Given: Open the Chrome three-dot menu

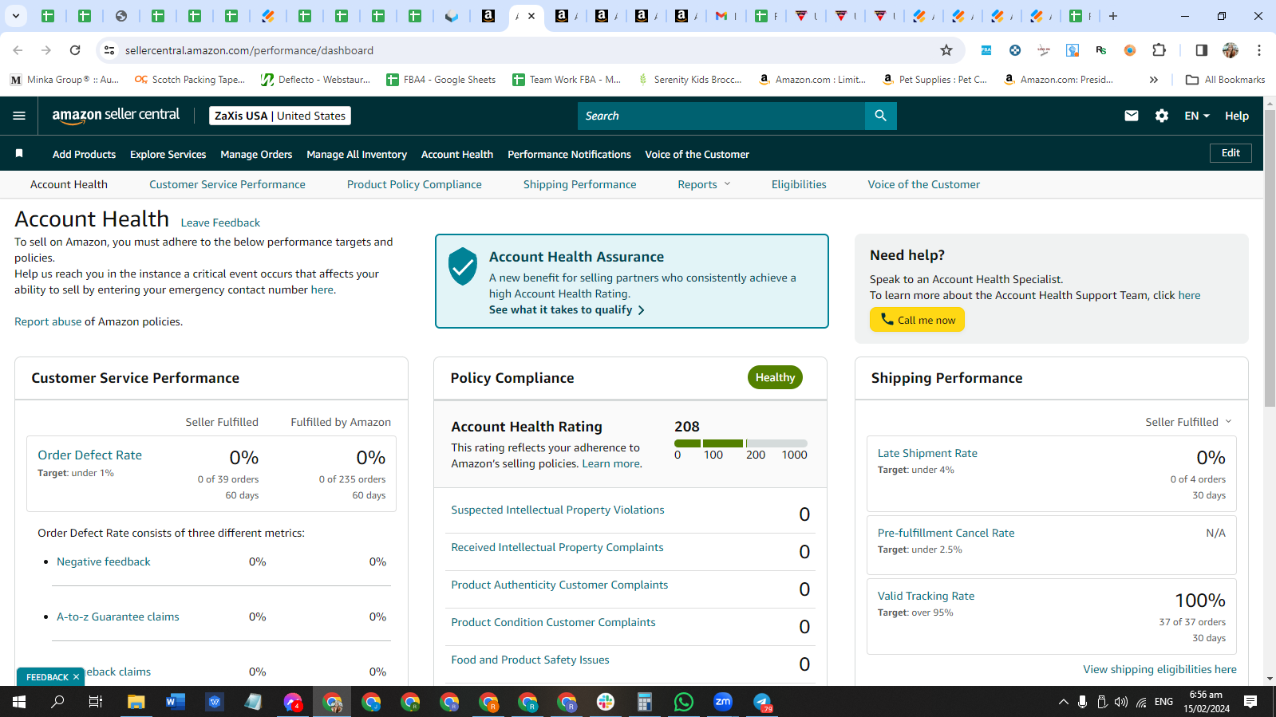Looking at the screenshot, I should tap(1258, 50).
